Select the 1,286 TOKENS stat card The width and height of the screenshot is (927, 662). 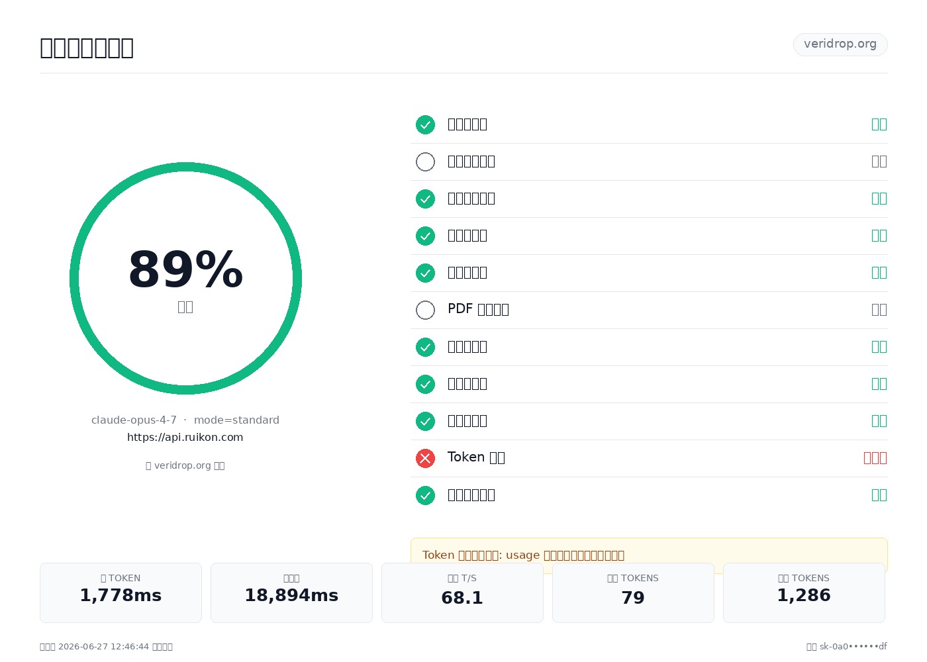(804, 592)
